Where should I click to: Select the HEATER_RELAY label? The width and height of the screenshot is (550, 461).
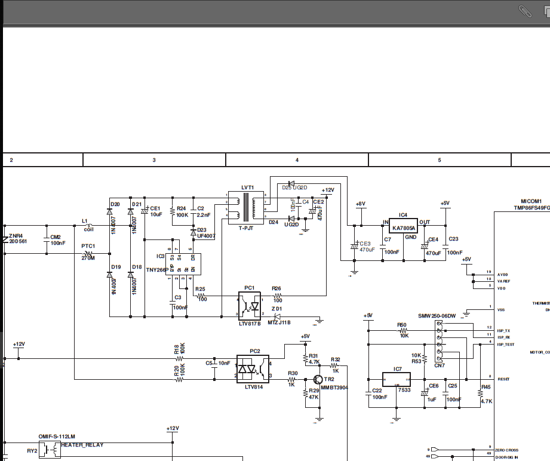coord(82,445)
